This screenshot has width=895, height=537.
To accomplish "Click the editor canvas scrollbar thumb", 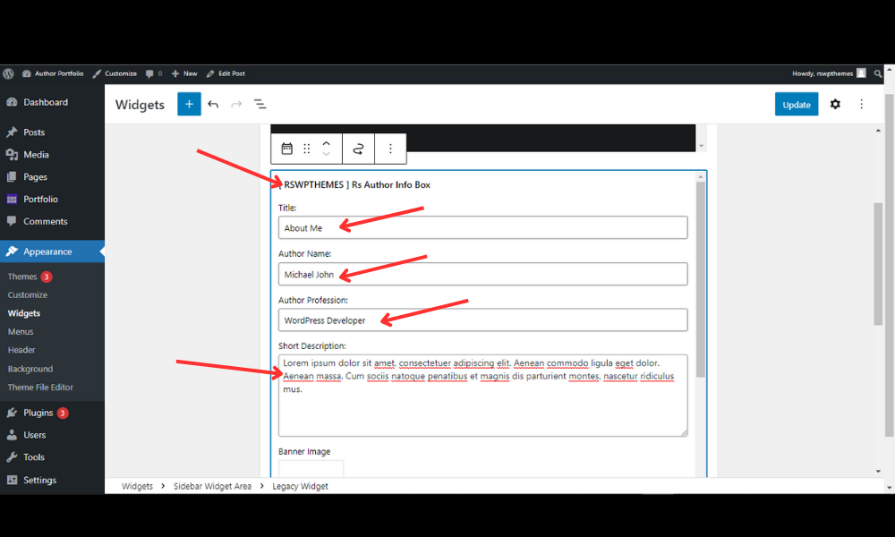I will point(878,264).
